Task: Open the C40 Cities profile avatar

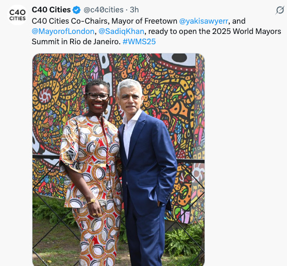Action: [x=18, y=15]
